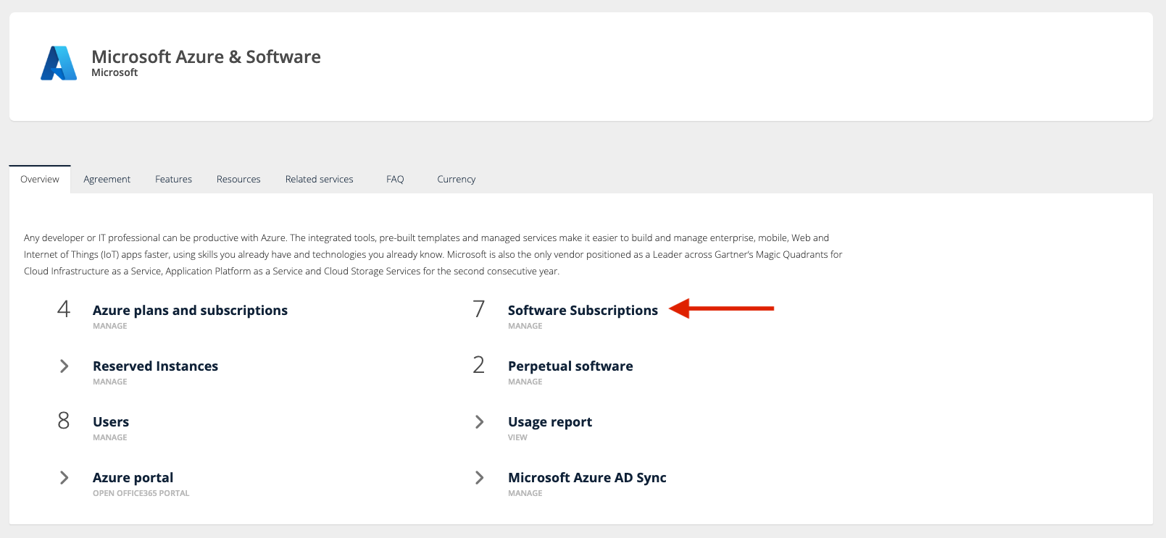The width and height of the screenshot is (1166, 538).
Task: Open the Perpetual software link
Action: point(570,366)
